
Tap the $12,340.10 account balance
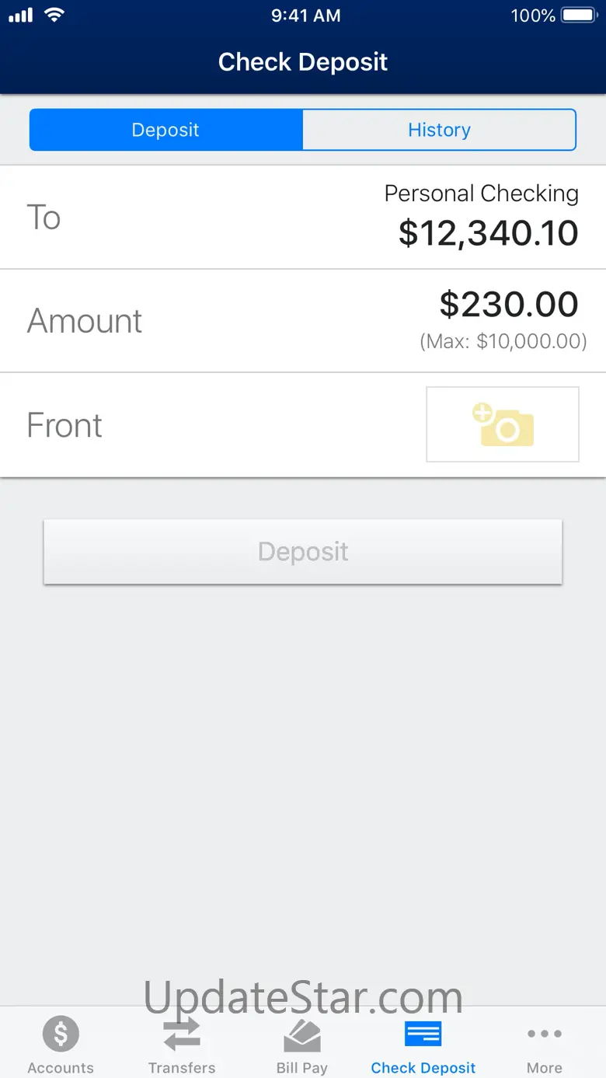(x=488, y=233)
